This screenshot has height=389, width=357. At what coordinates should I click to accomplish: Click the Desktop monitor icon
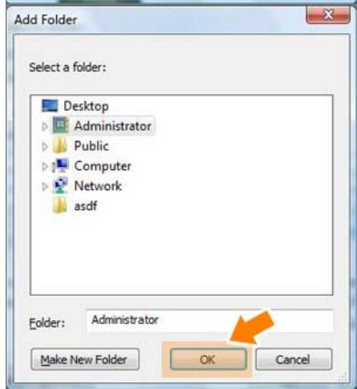tap(50, 106)
